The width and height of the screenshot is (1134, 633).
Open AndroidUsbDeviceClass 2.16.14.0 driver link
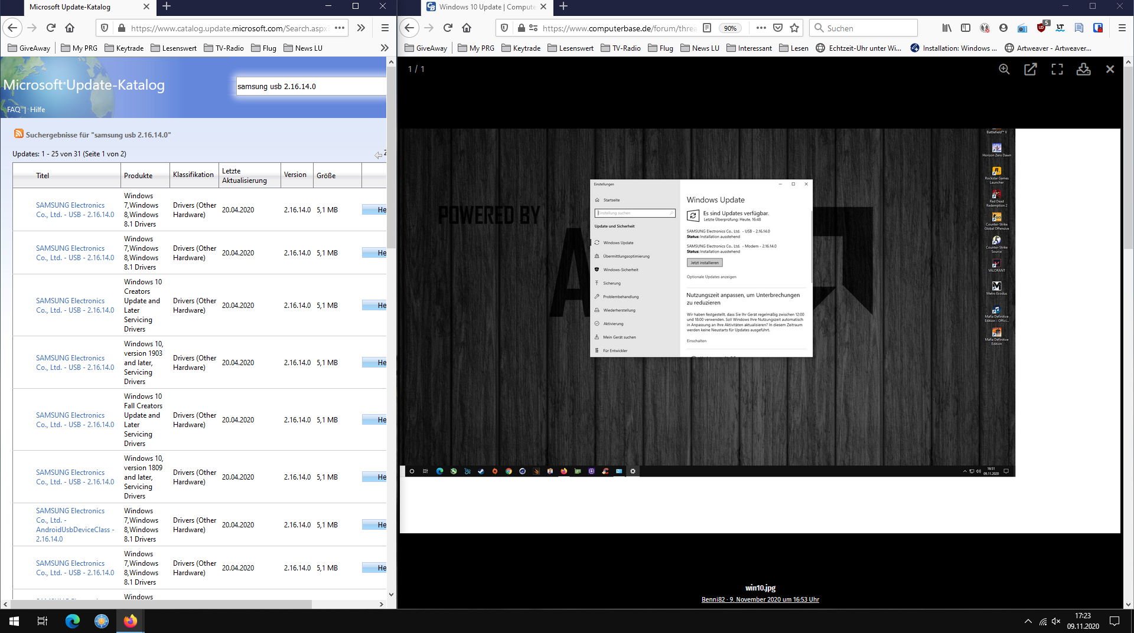pyautogui.click(x=75, y=525)
